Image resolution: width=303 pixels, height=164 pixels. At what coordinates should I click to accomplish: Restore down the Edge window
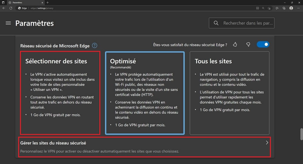pyautogui.click(x=292, y=2)
